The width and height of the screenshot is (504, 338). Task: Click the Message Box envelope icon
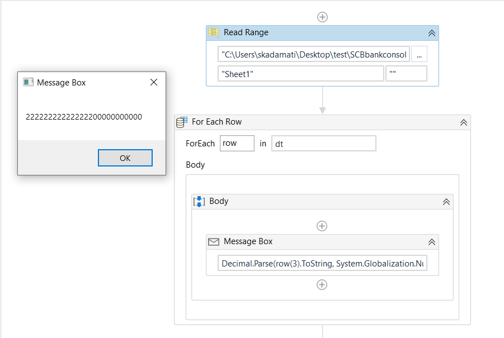(213, 241)
